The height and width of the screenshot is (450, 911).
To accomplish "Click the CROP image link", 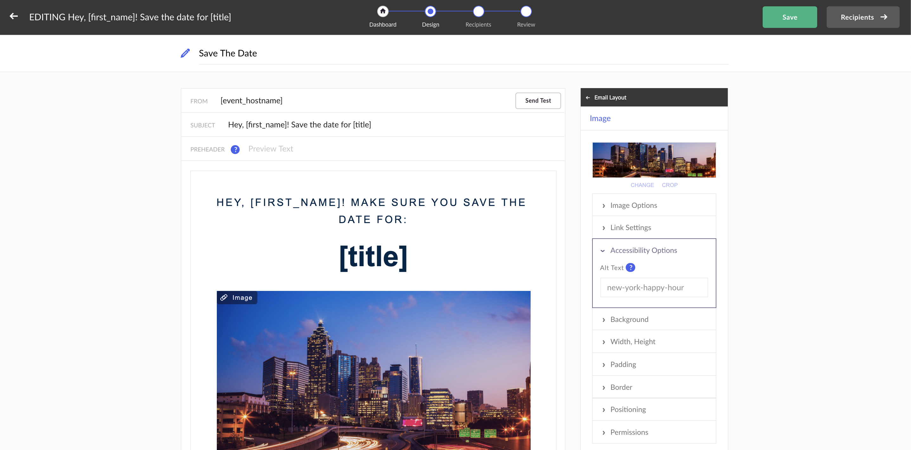I will click(669, 185).
